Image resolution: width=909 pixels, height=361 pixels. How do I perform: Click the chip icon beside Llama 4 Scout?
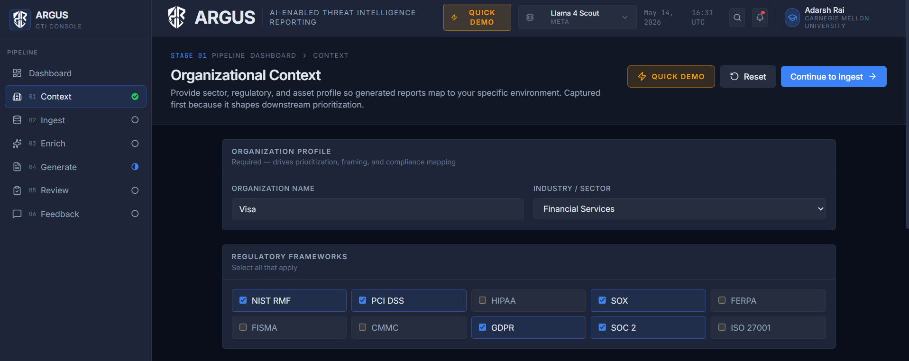click(x=530, y=18)
